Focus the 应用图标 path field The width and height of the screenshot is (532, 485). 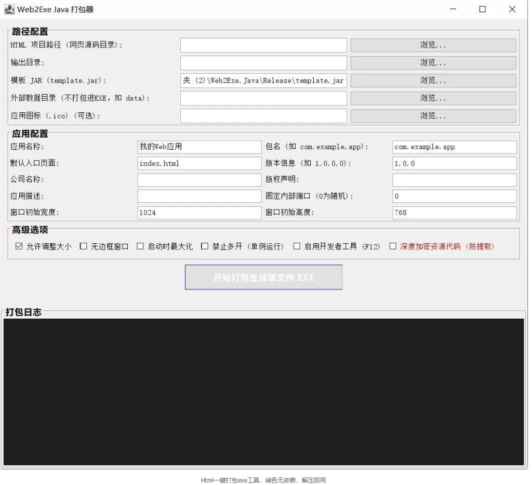263,115
